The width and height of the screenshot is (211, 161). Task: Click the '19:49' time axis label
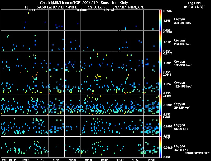pyautogui.click(x=120, y=160)
